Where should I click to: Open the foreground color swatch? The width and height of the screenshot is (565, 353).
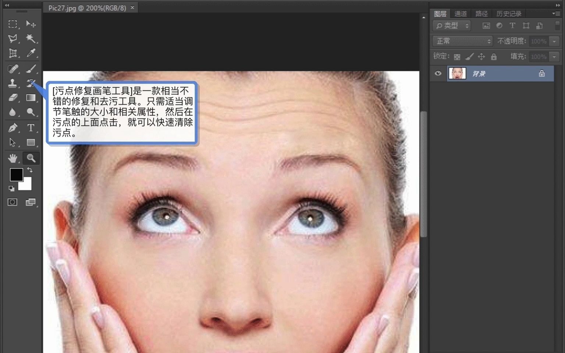pos(16,175)
